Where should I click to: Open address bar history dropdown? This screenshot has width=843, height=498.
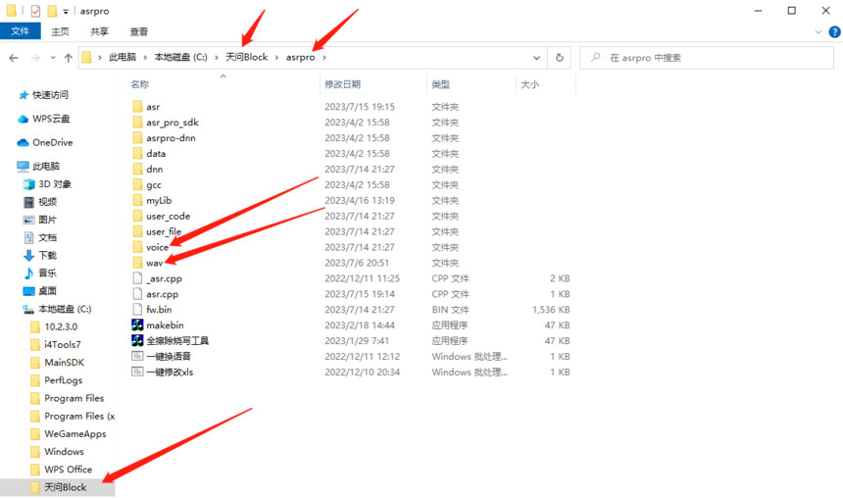[536, 58]
